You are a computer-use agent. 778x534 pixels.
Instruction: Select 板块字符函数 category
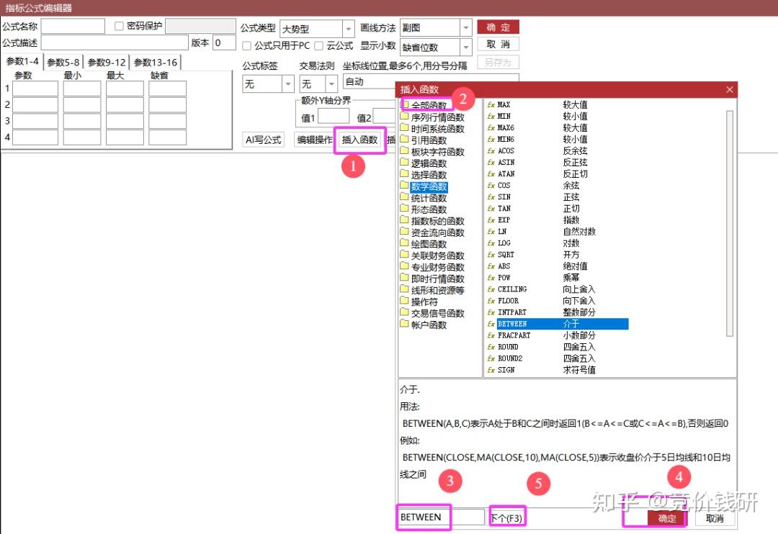[438, 152]
